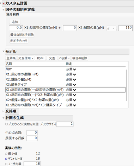The height and width of the screenshot is (166, 134).
Task: Select the 切片 model term
Action: (x=9, y=69)
